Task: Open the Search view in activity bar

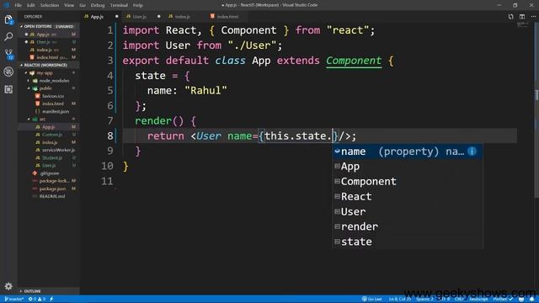Action: tap(8, 36)
